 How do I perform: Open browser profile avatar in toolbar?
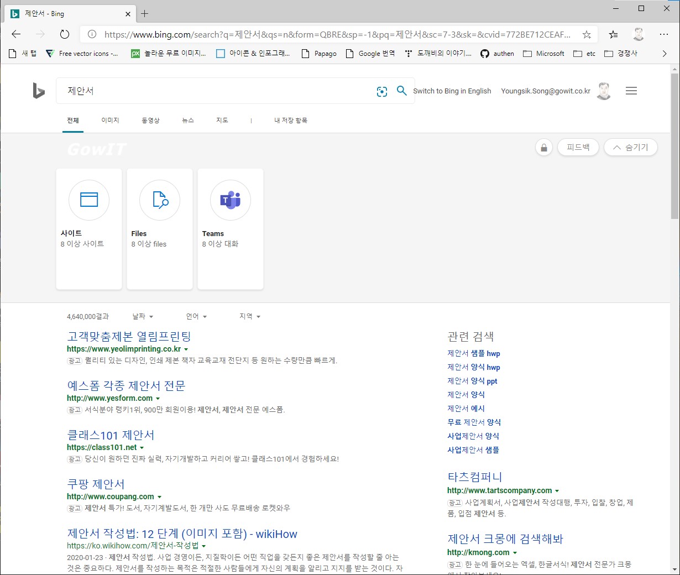[639, 34]
